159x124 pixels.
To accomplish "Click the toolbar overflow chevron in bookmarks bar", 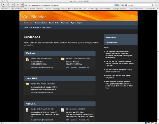I will coord(158,9).
